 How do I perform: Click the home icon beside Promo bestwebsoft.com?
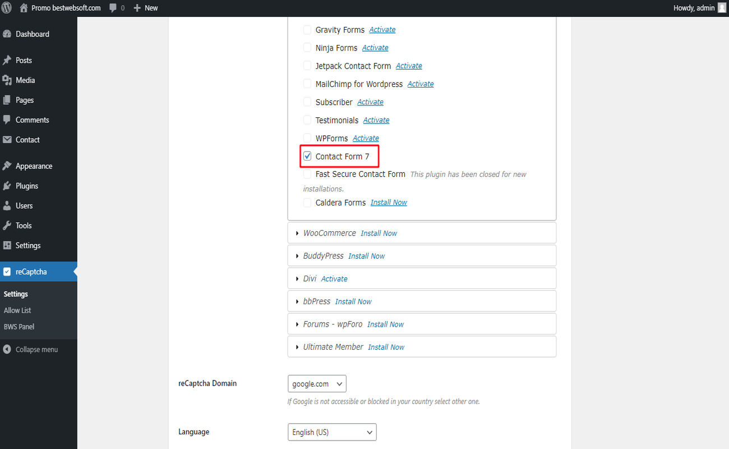24,8
